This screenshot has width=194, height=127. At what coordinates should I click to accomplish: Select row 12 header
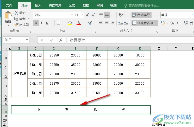(x=5, y=74)
